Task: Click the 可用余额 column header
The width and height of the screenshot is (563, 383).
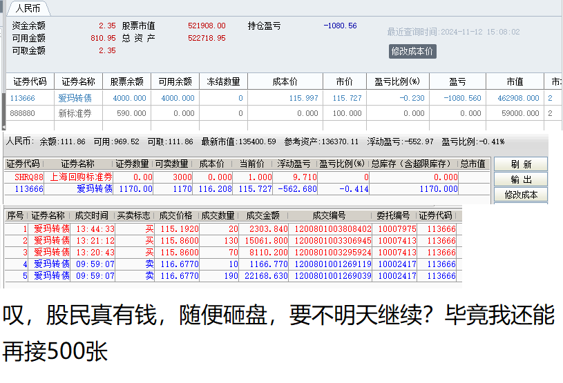Action: [x=175, y=81]
